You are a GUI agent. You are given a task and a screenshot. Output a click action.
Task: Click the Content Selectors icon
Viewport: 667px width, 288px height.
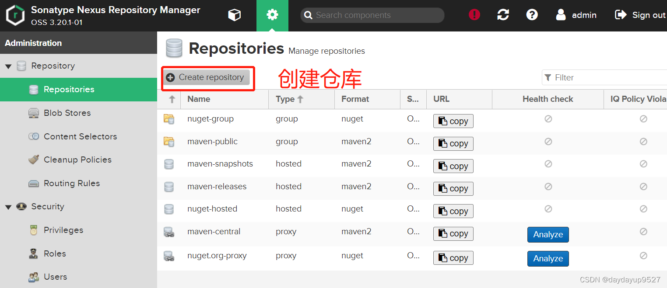[x=34, y=136]
